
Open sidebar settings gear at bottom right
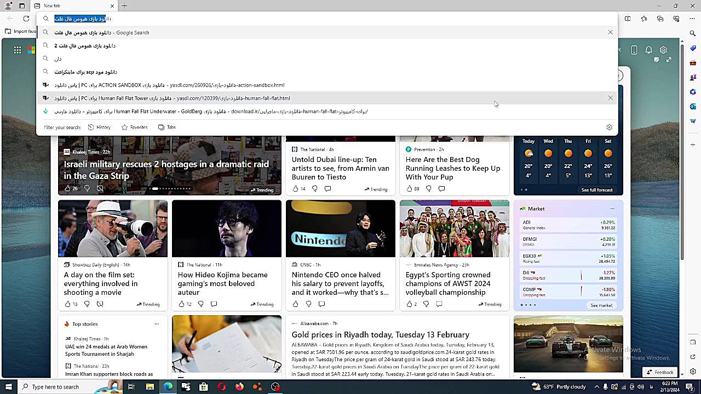(x=693, y=372)
